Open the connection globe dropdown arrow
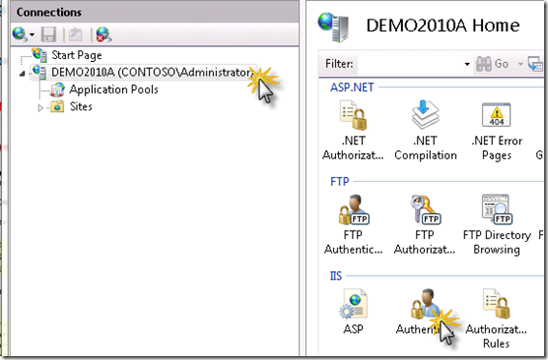This screenshot has height=360, width=548. (32, 35)
